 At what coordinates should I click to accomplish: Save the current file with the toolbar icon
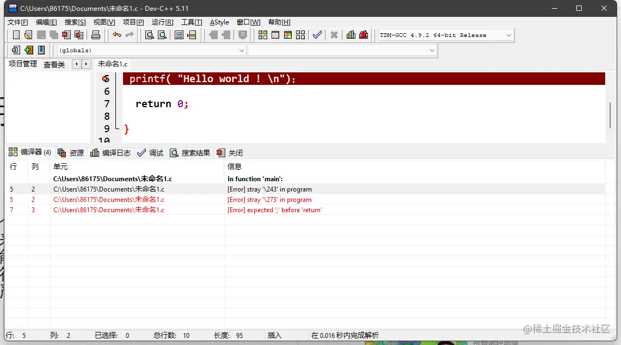[41, 35]
